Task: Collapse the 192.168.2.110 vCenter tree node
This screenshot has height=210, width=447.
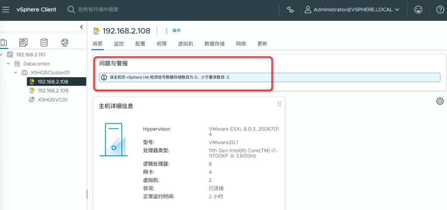Action: pos(2,54)
